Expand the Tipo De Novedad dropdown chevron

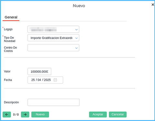point(76,38)
